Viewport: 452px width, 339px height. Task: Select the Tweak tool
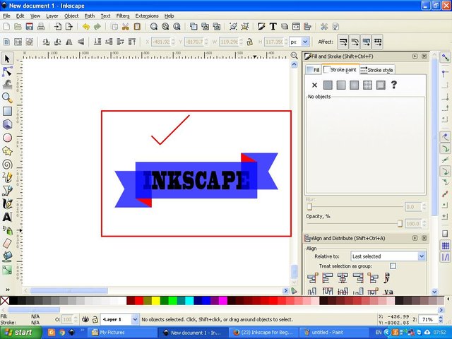[7, 85]
